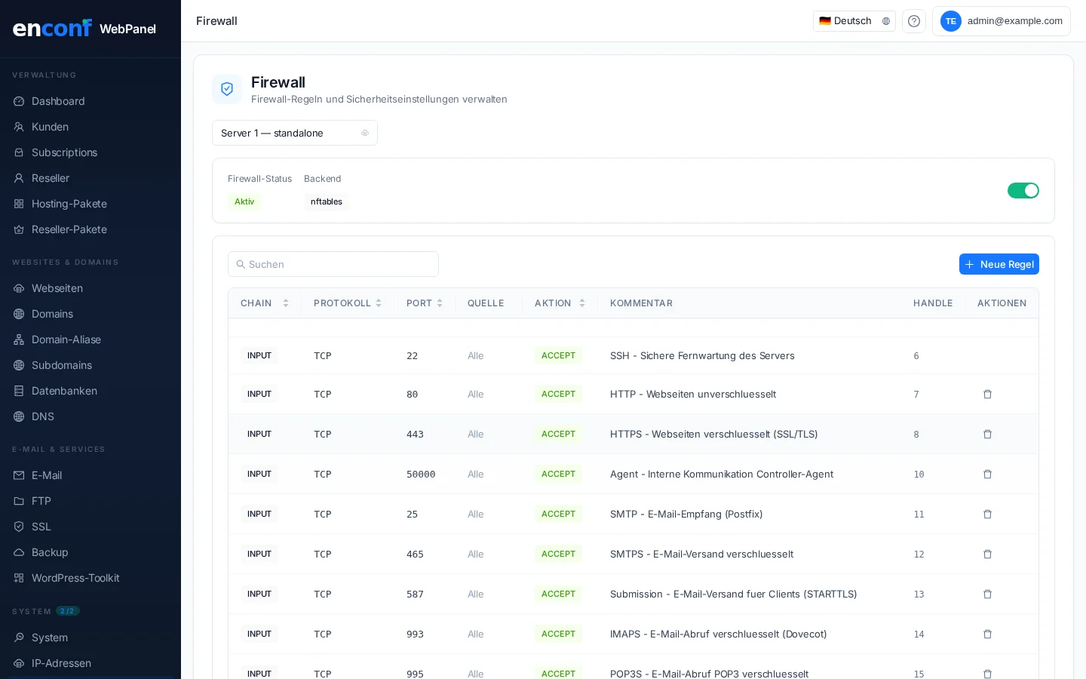Viewport: 1086px width, 679px height.
Task: Click the Firewall shield icon
Action: 227,89
